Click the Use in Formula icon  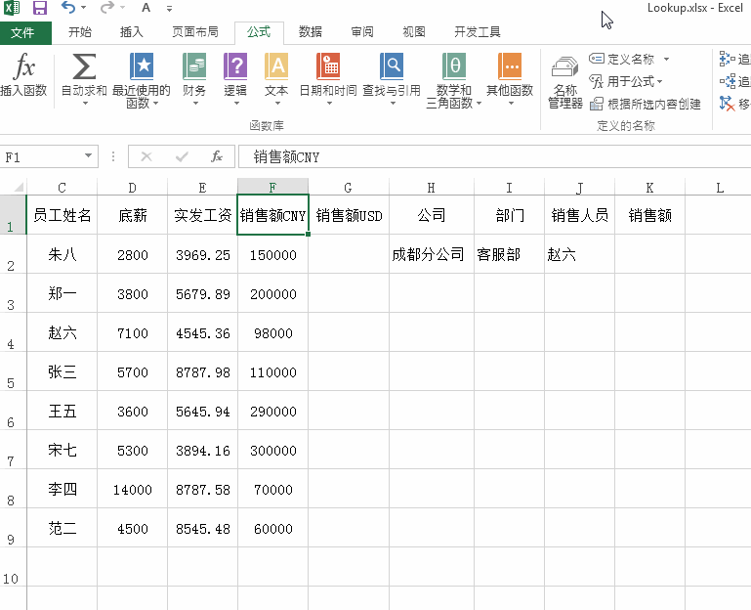click(x=597, y=81)
